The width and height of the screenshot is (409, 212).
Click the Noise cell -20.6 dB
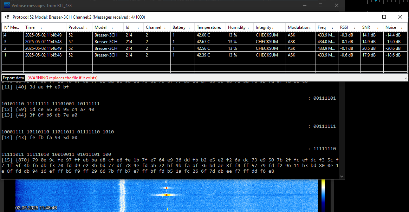(395, 48)
